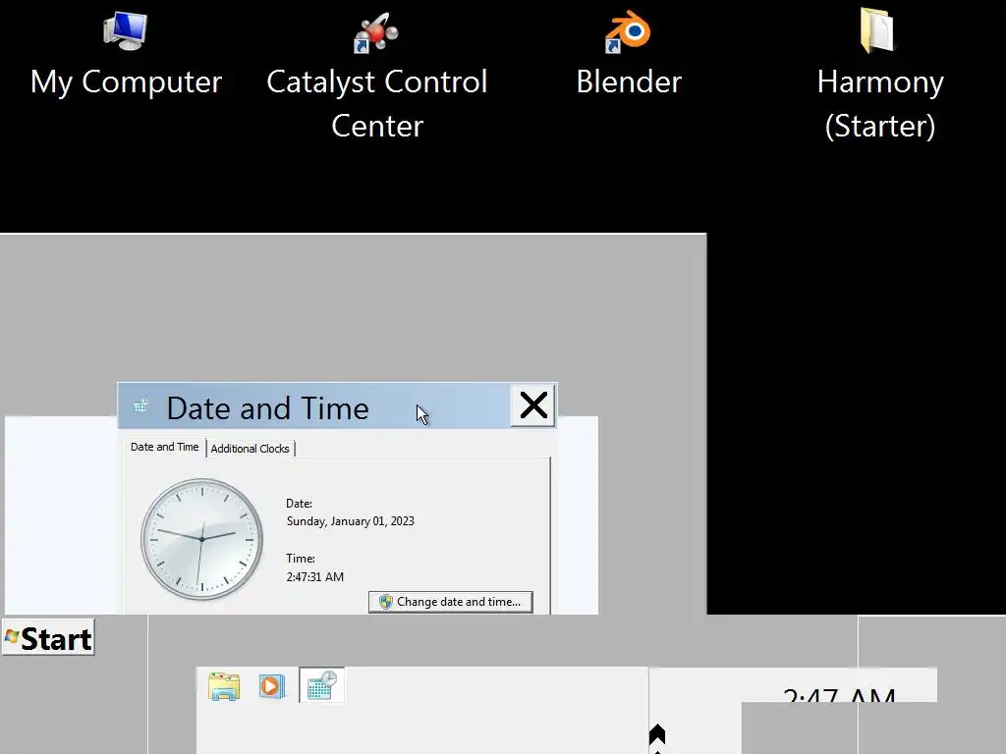Open Windows Explorer from the taskbar
Viewport: 1006px width, 754px height.
click(224, 686)
